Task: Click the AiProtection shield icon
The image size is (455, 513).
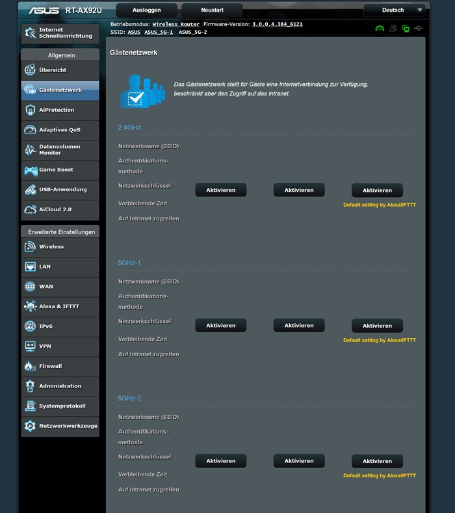Action: click(x=30, y=110)
